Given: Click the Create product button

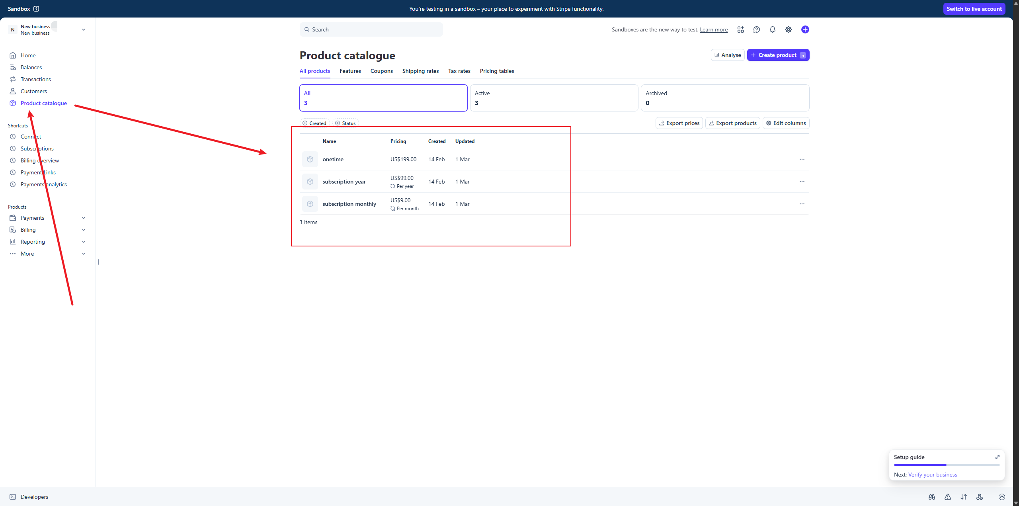Looking at the screenshot, I should coord(777,55).
